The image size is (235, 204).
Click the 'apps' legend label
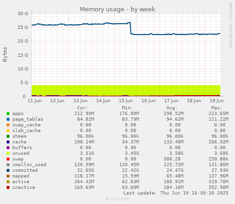coord(18,114)
